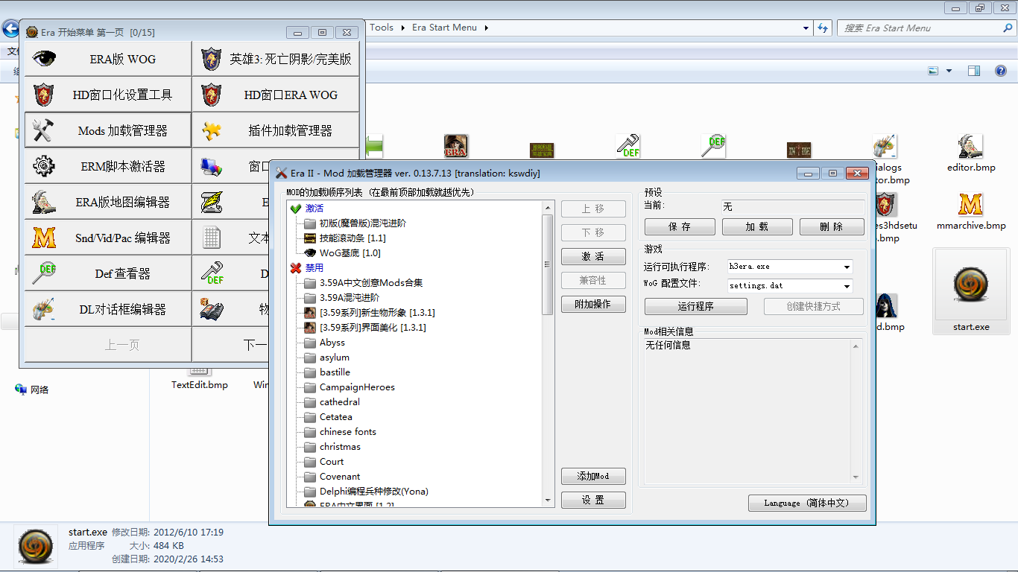Open Mods 加载管理器 button
1018x572 pixels.
click(108, 130)
